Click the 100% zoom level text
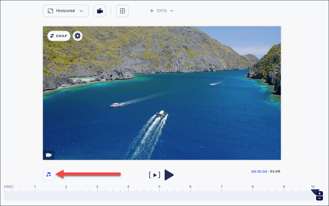Viewport: 329px width, 206px height. point(162,11)
